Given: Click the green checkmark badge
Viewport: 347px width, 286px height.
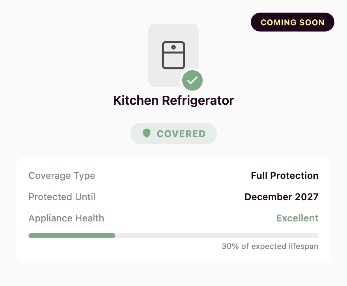Looking at the screenshot, I should 192,80.
